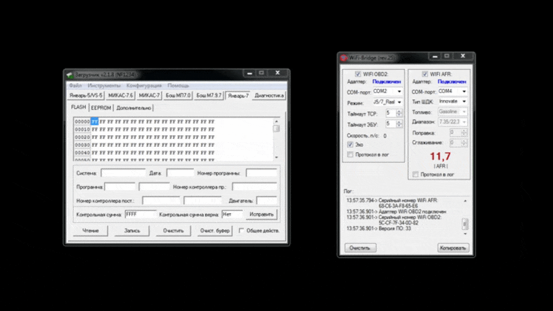Select the Бош M7.9.7 controller tab
This screenshot has height=311, width=553.
point(209,95)
